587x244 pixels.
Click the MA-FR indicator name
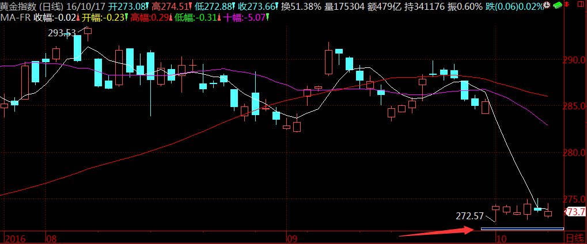click(16, 17)
